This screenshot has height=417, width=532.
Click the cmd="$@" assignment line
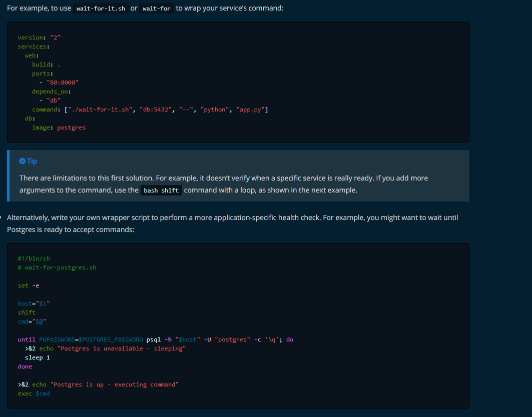[32, 321]
